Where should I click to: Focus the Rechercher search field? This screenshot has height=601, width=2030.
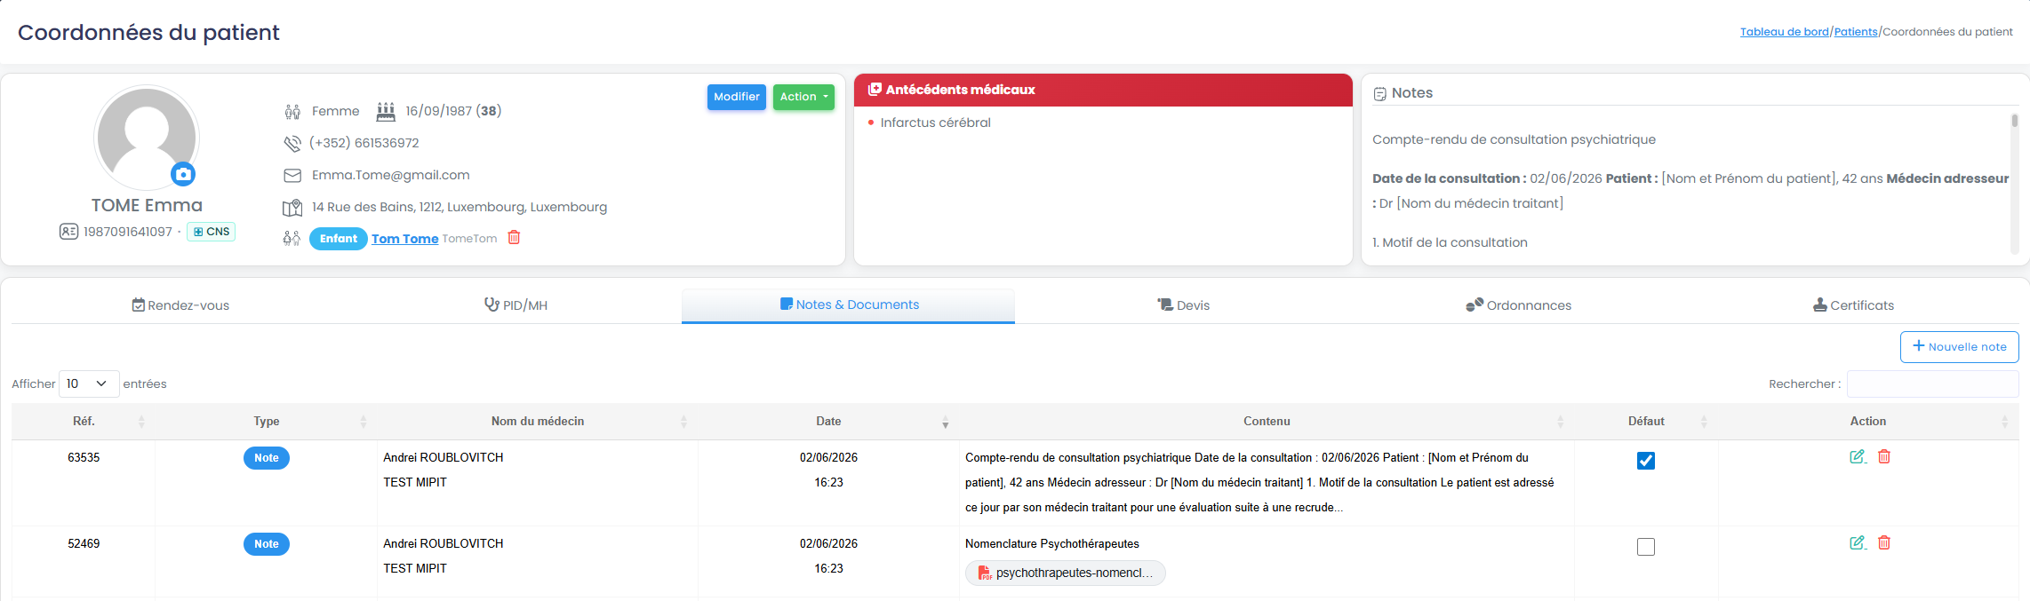1932,384
